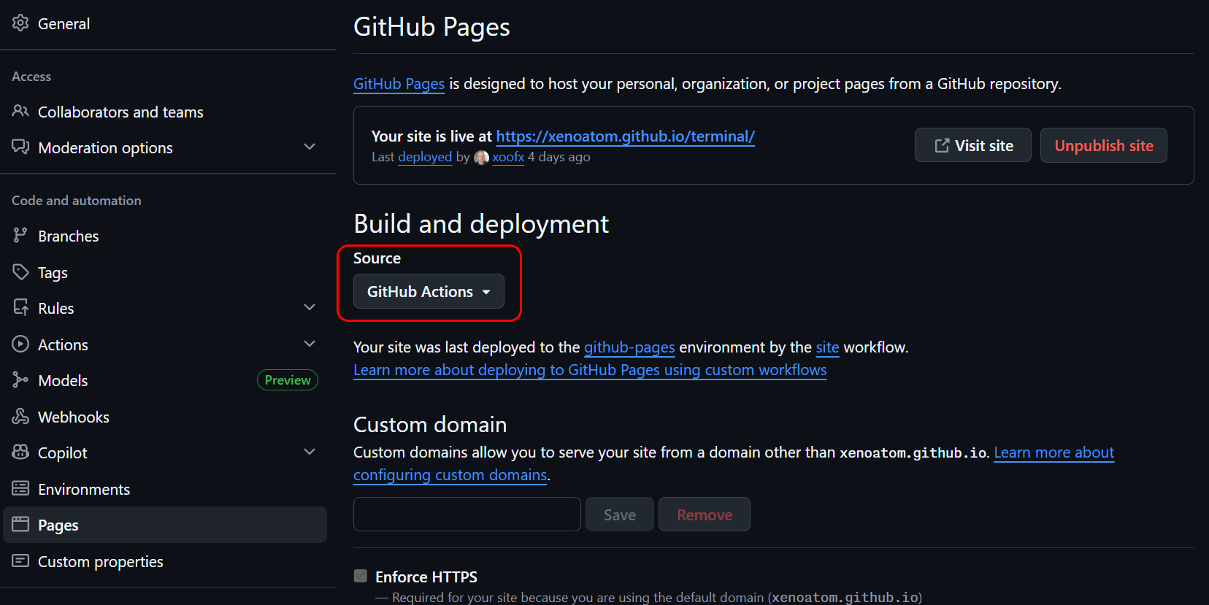The image size is (1209, 605).
Task: Click the Actions play-circle icon
Action: coord(20,344)
